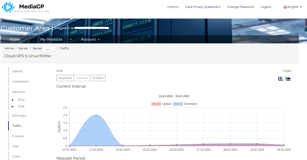307x160 pixels.
Task: Click the Cloud VPS S Linux NVMe title
Action: click(x=27, y=56)
